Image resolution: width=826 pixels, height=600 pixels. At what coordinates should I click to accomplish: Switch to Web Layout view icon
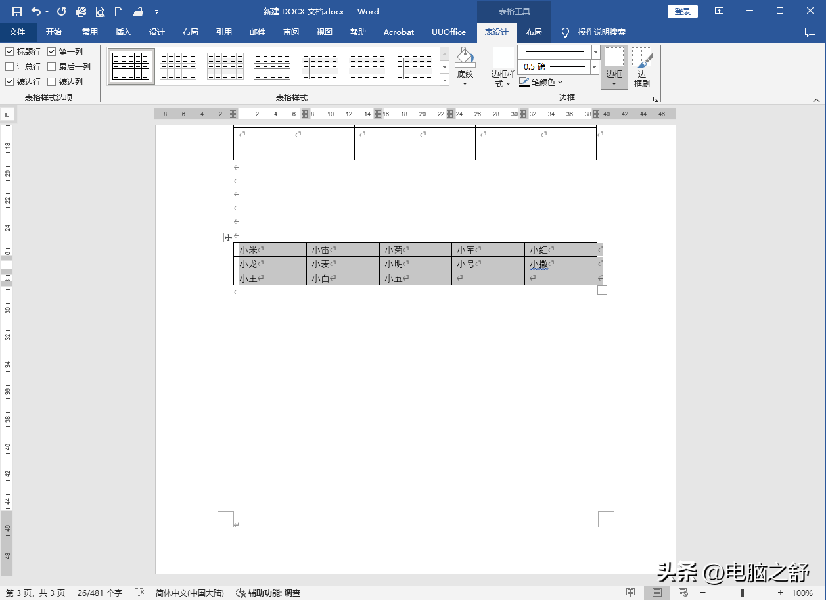pos(683,593)
